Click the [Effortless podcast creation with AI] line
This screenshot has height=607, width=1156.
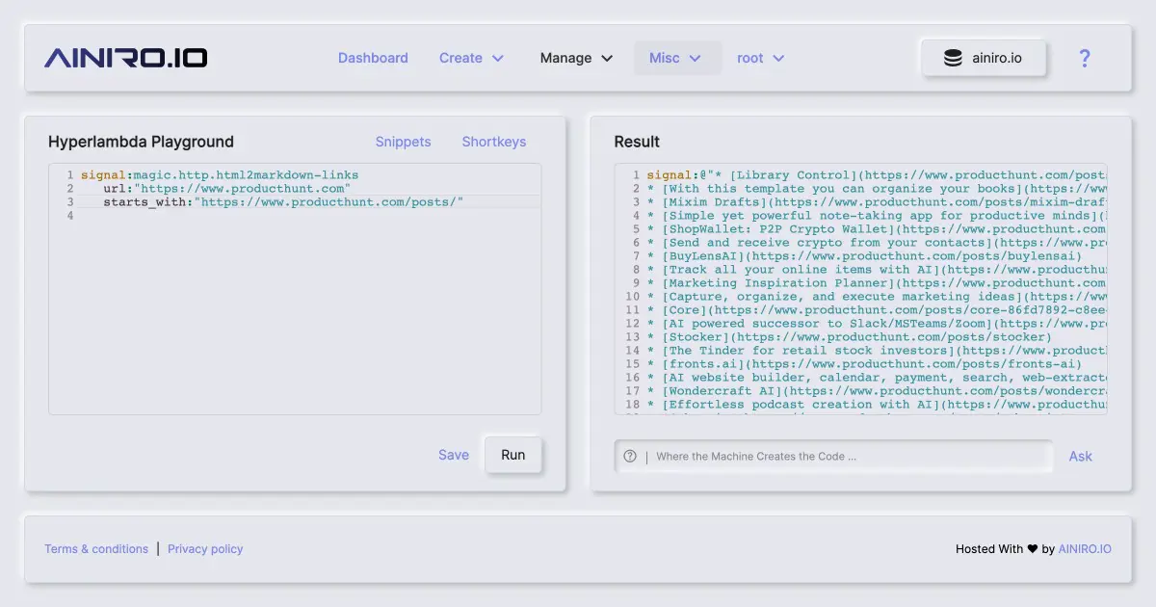click(x=876, y=405)
